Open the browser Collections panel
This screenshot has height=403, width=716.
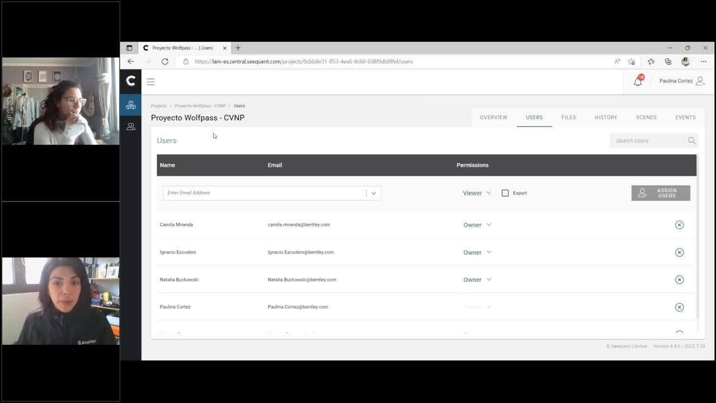668,62
